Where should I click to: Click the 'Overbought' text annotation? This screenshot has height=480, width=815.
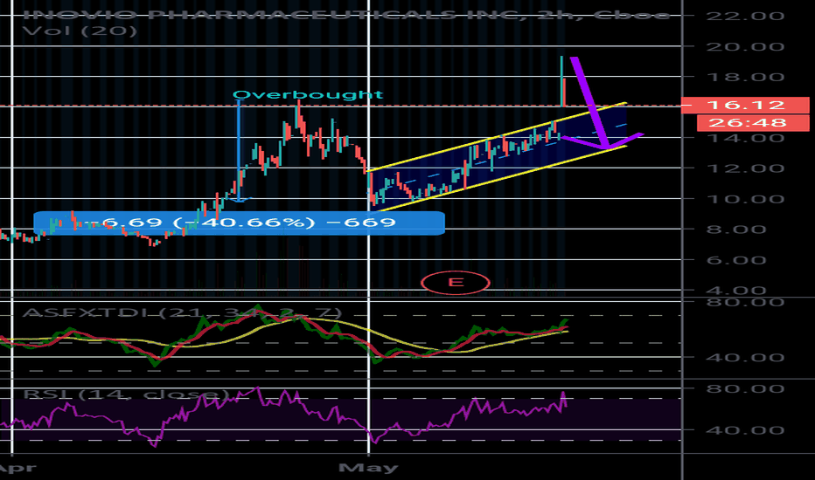(308, 95)
